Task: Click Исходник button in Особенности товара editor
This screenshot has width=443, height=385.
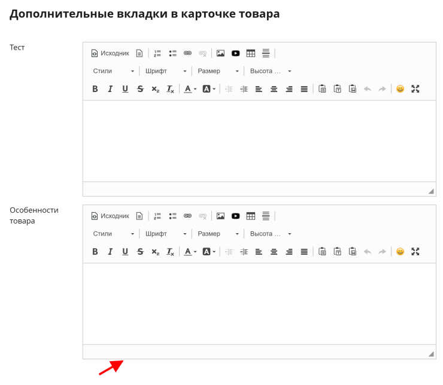Action: pos(110,216)
